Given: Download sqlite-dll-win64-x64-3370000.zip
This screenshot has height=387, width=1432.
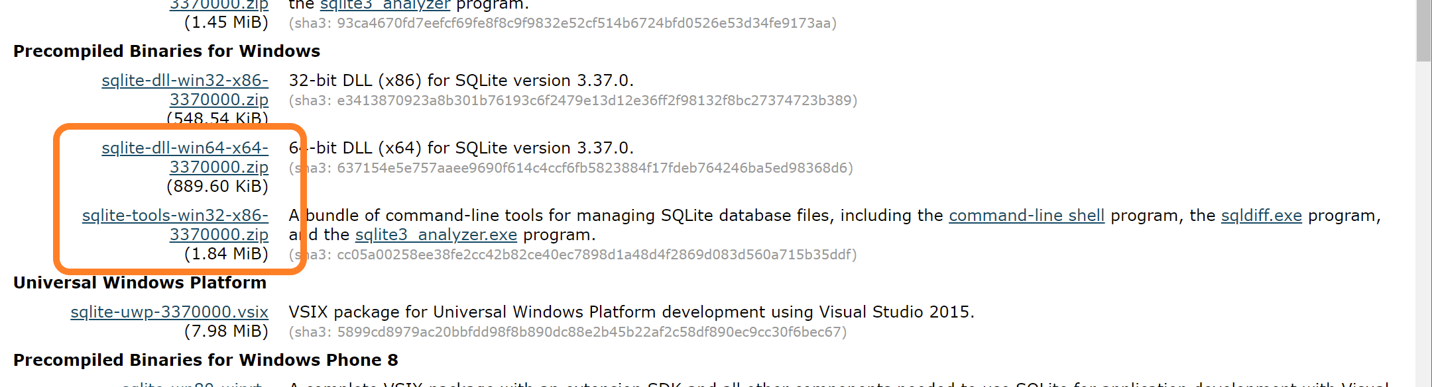Looking at the screenshot, I should [x=185, y=157].
